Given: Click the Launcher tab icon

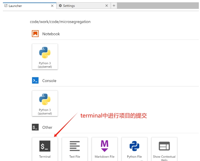Looking at the screenshot, I should (x=6, y=6).
